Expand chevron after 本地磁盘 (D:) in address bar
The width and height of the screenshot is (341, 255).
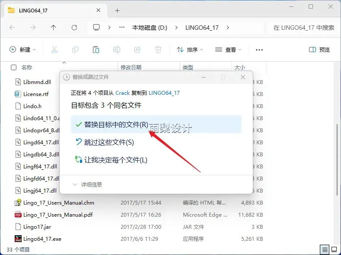coord(176,28)
